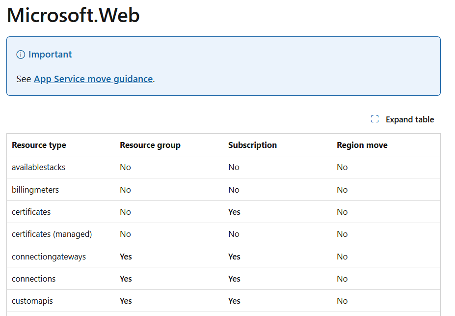Select the availablestacks resource type cell
Viewport: 455px width, 316px height.
(x=39, y=167)
